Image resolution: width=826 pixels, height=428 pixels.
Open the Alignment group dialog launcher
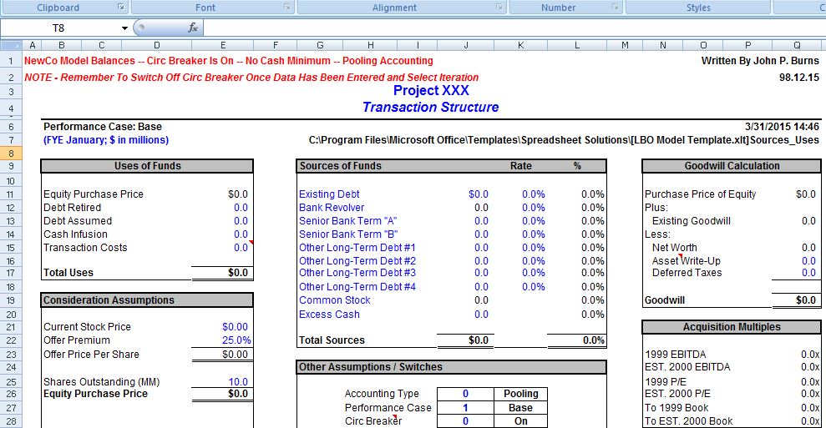[x=499, y=8]
